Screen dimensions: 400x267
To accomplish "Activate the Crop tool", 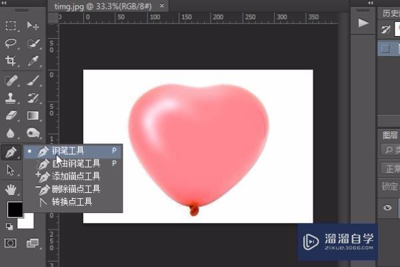I will [11, 61].
